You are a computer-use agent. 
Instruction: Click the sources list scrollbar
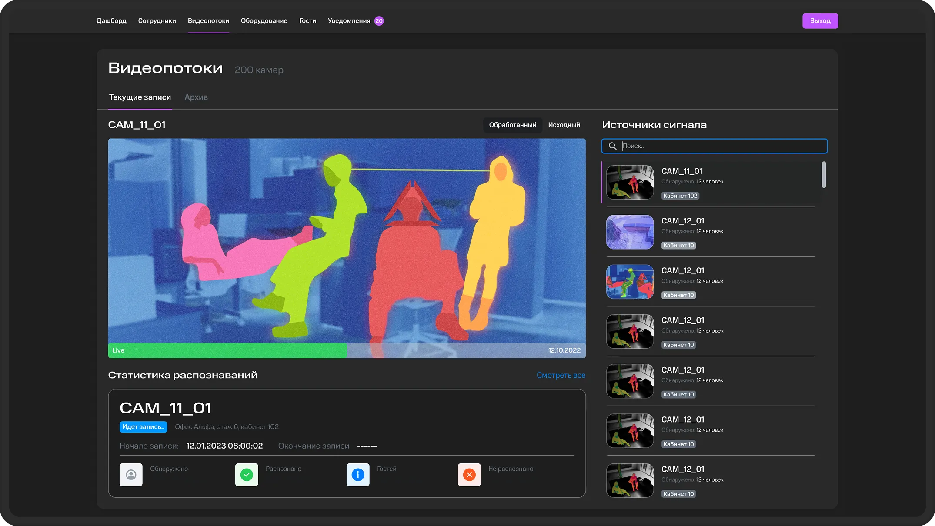[824, 175]
